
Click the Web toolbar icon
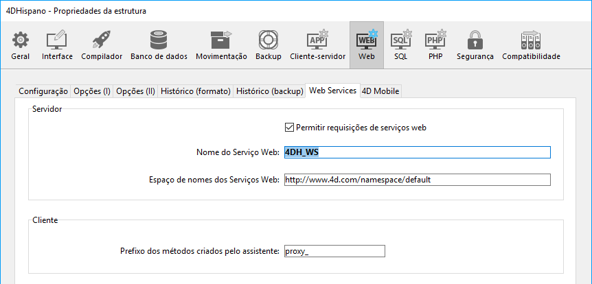(367, 41)
